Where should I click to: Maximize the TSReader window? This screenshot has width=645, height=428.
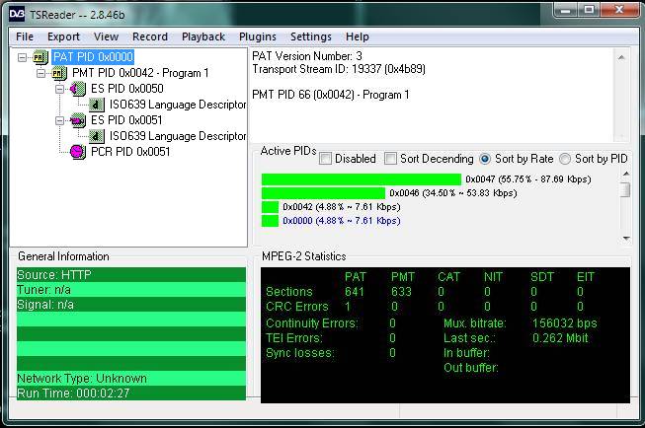(589, 10)
